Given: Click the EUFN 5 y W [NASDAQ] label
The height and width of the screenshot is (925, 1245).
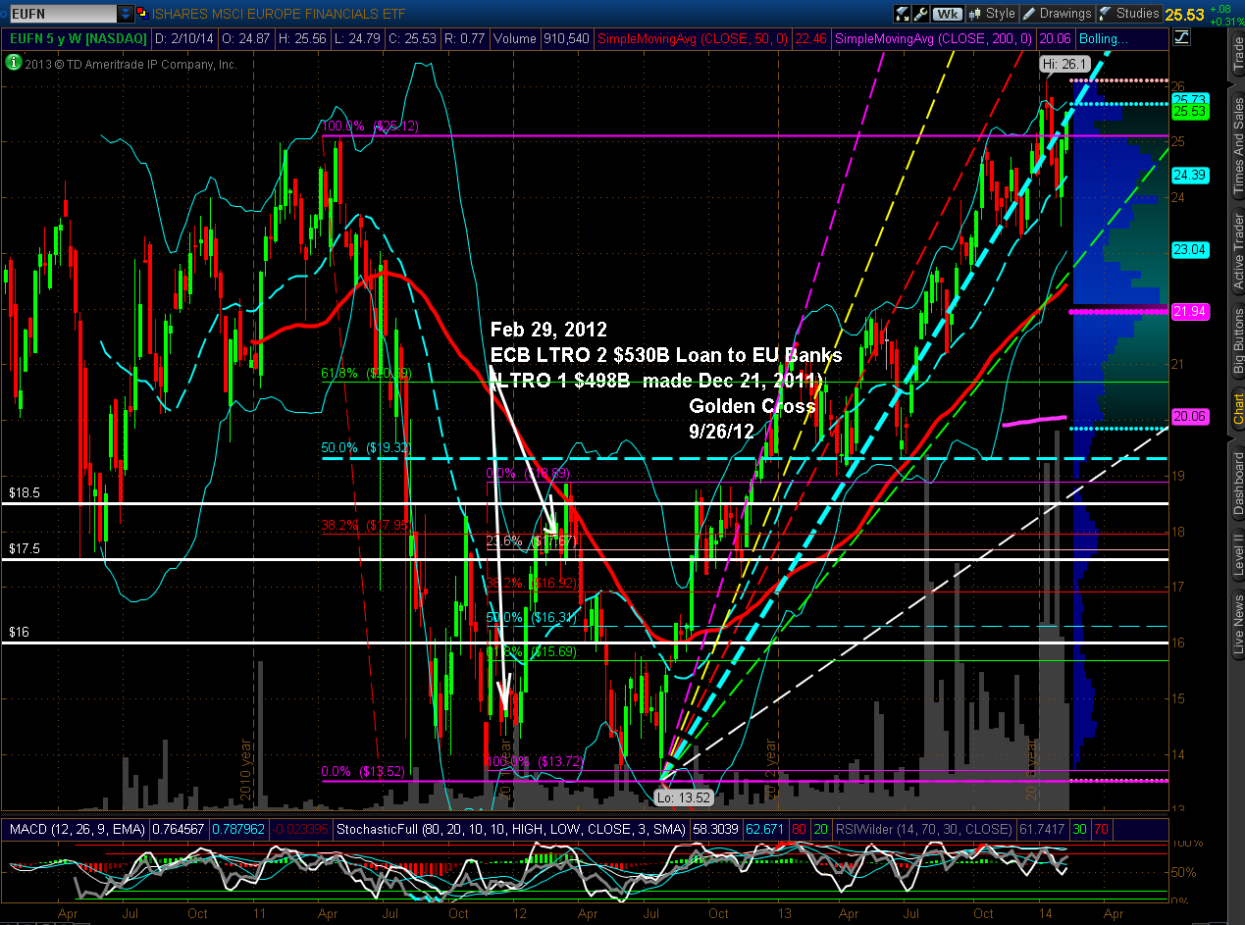Looking at the screenshot, I should tap(78, 38).
